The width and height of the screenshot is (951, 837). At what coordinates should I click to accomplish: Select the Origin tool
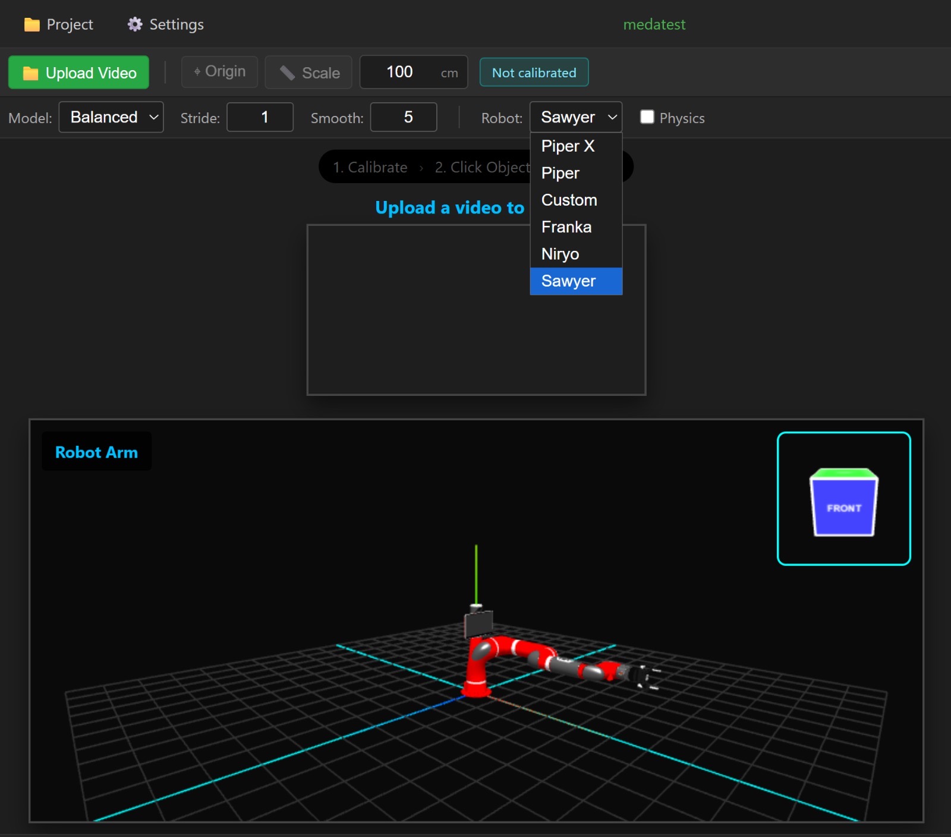click(x=219, y=71)
